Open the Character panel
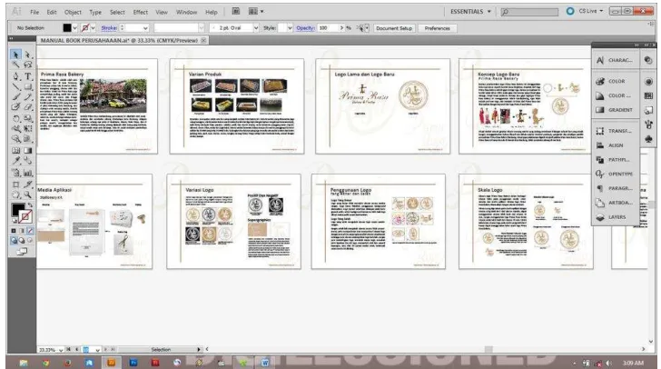 [x=616, y=60]
